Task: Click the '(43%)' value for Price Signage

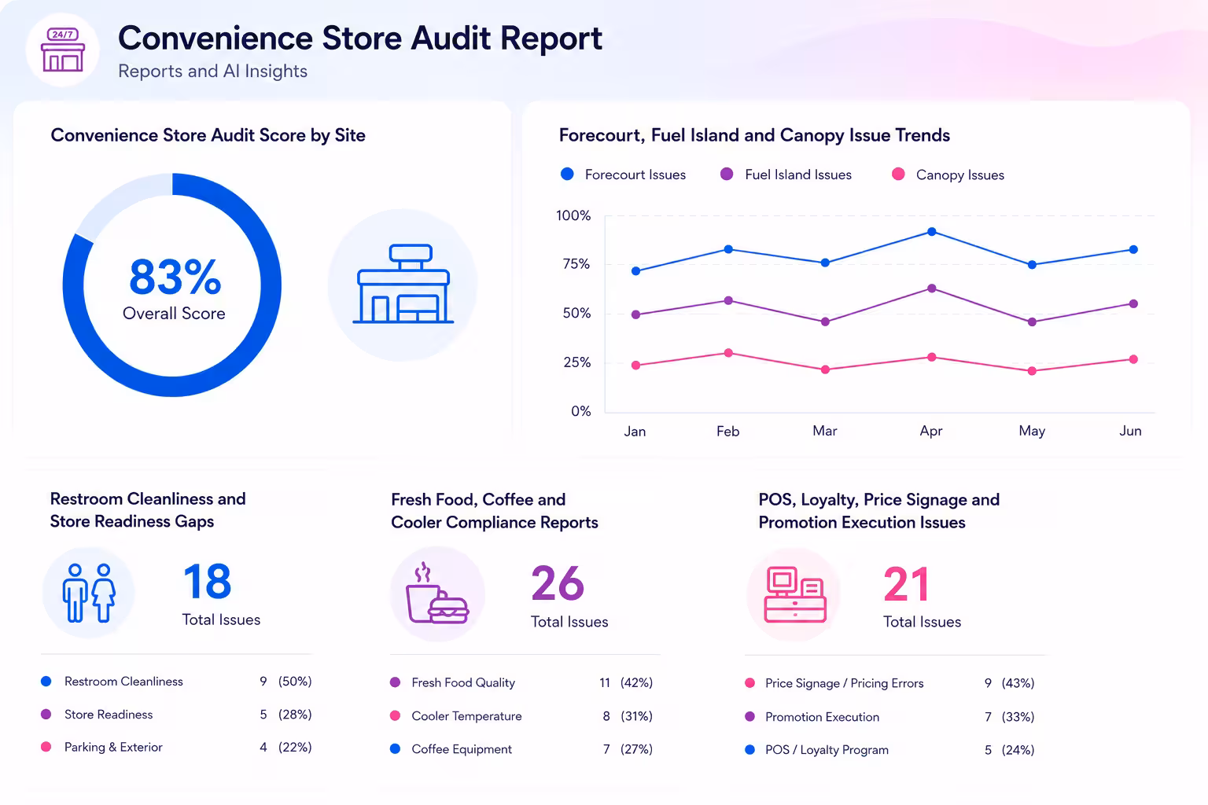Action: pos(1018,683)
